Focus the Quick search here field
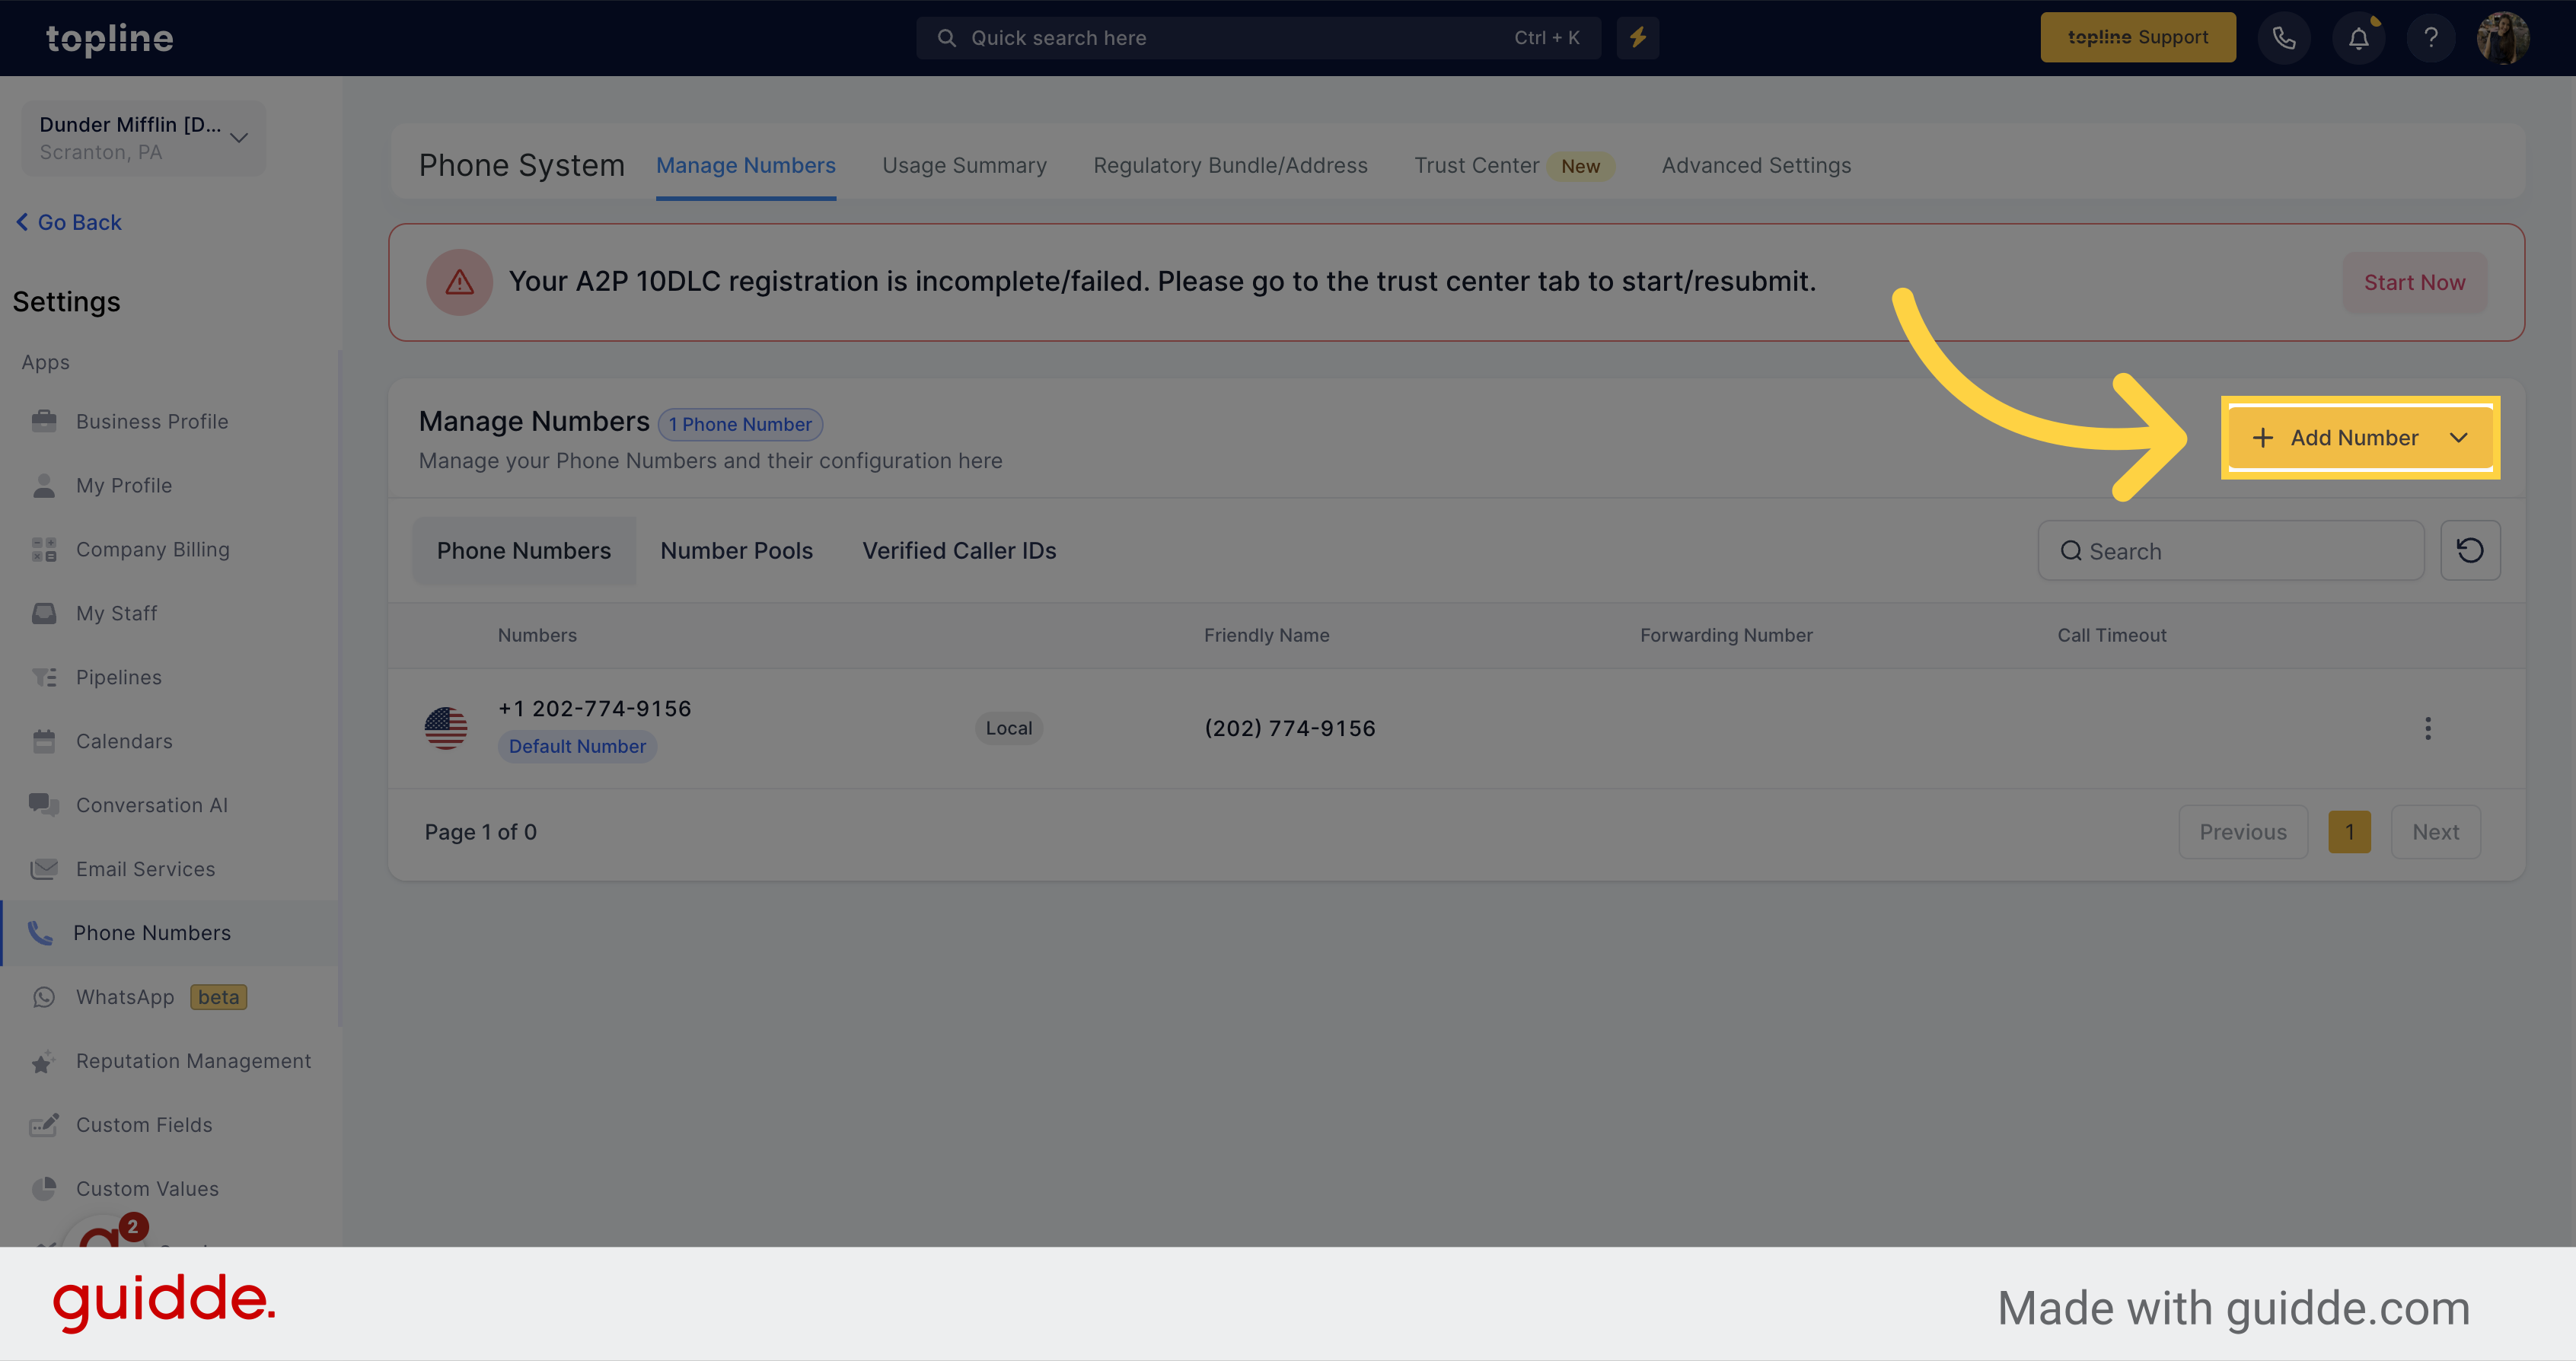The height and width of the screenshot is (1361, 2576). point(1258,38)
